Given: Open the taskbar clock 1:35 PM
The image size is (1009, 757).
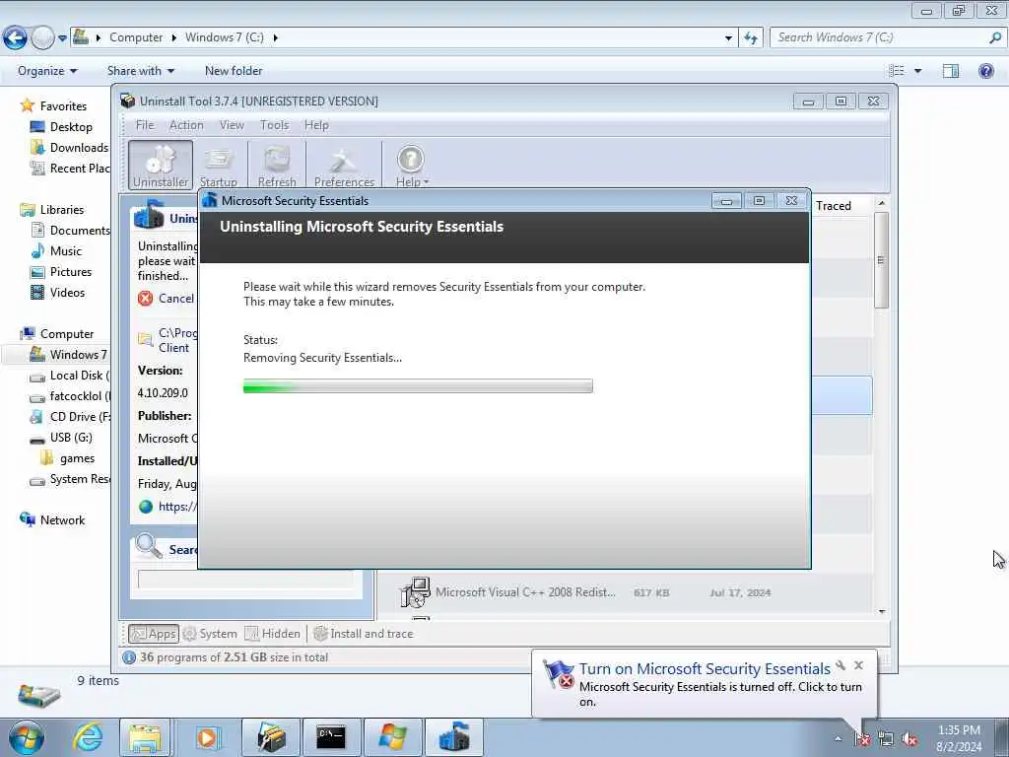Looking at the screenshot, I should tap(959, 738).
